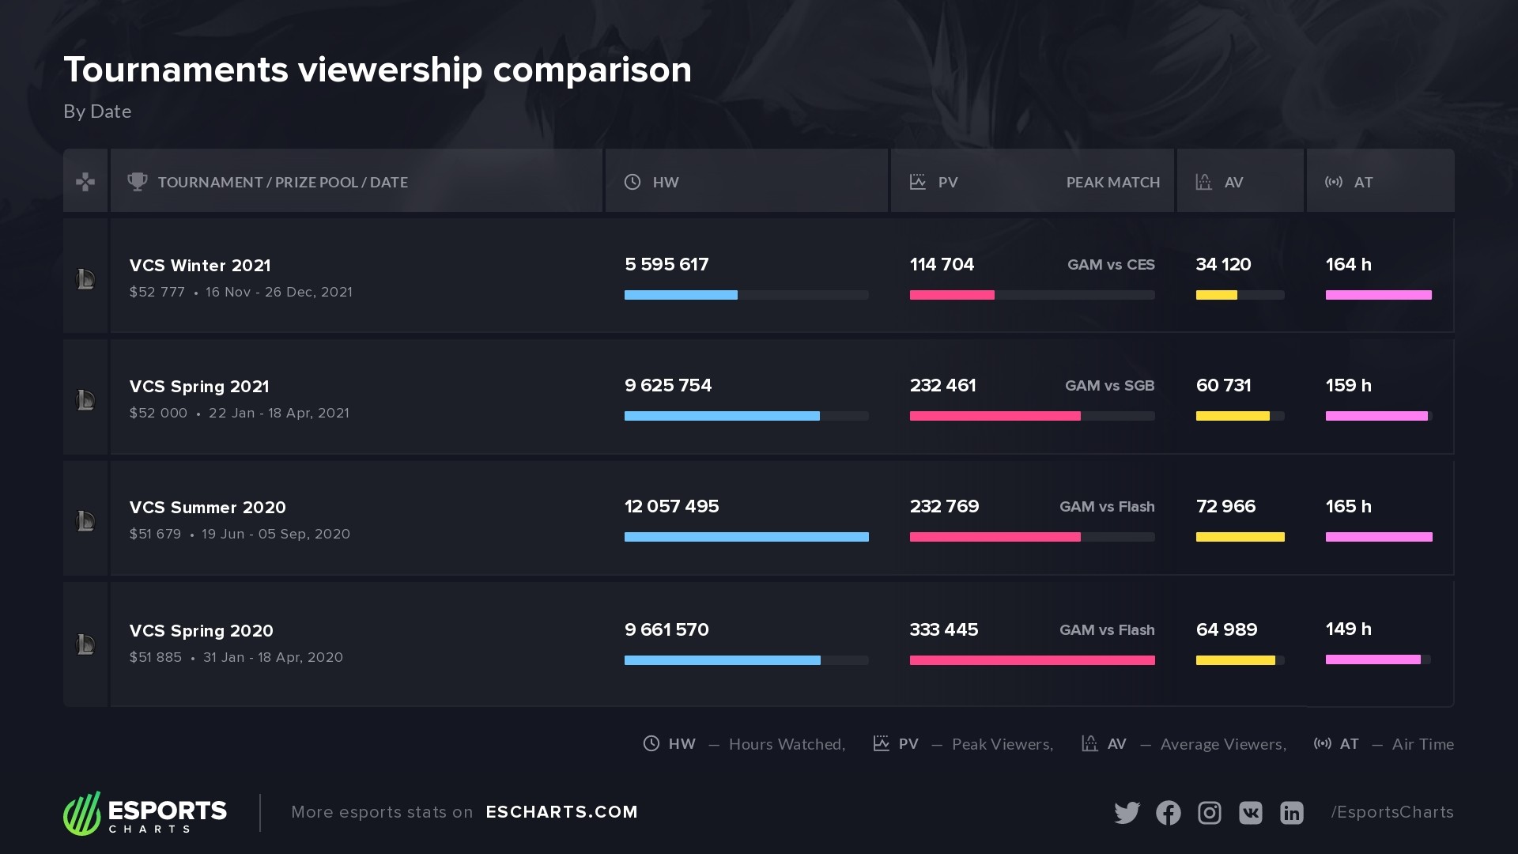
Task: Open the Facebook icon in footer
Action: (1168, 813)
